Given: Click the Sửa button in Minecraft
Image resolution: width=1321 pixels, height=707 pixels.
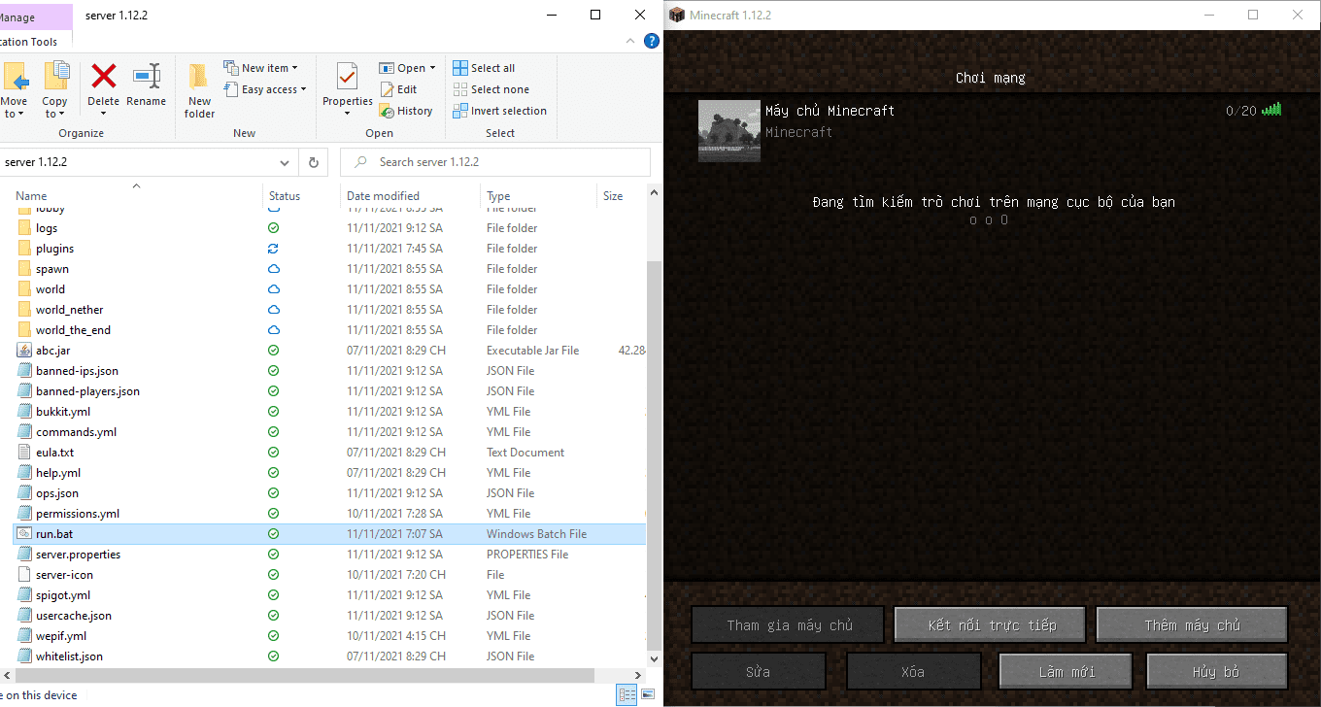Looking at the screenshot, I should click(759, 672).
